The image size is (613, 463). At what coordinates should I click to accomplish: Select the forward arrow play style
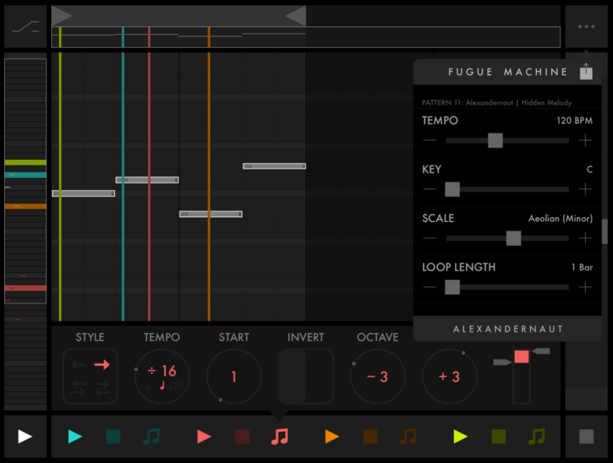pyautogui.click(x=102, y=365)
